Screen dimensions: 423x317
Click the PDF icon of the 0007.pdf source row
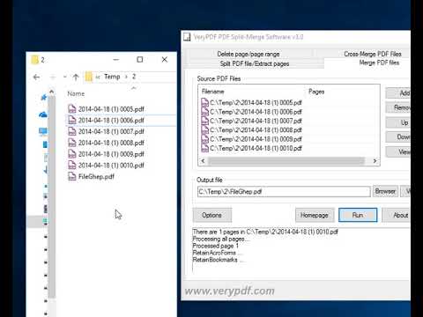pyautogui.click(x=204, y=121)
